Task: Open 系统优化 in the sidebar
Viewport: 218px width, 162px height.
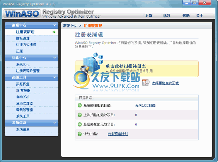Action: tap(32, 64)
